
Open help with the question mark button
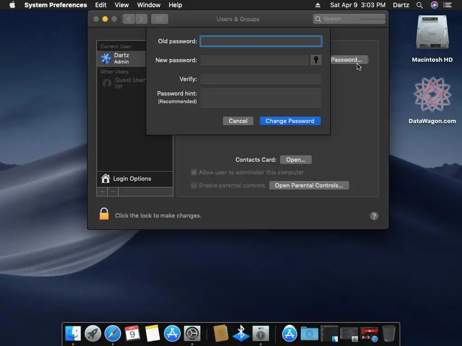(x=374, y=216)
